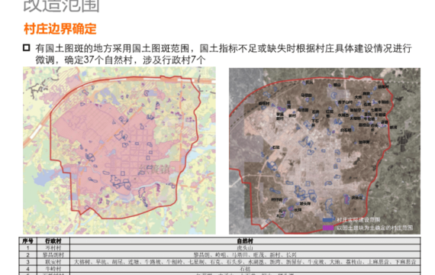Click legend label 以国土斑块为主确定的村庄范围
The image size is (435, 275).
(375, 228)
